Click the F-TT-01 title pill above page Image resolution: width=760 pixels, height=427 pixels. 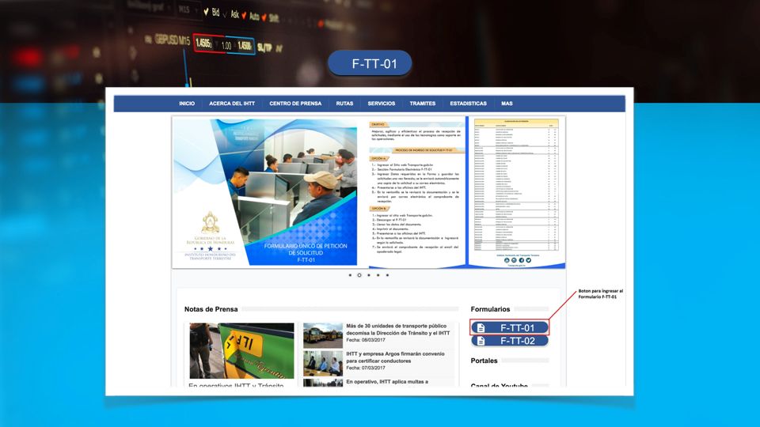370,63
